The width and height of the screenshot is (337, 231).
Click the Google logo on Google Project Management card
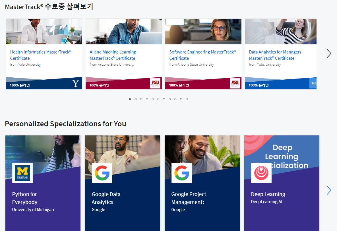pos(182,173)
